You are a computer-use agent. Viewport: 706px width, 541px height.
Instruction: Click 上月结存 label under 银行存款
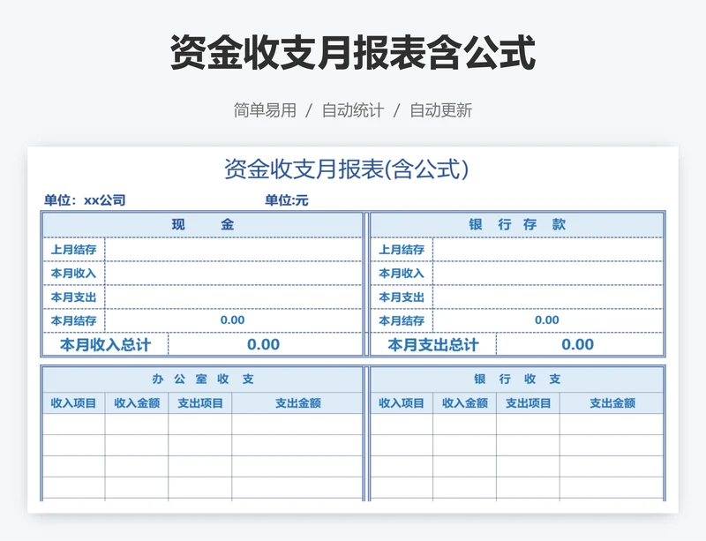pyautogui.click(x=402, y=250)
